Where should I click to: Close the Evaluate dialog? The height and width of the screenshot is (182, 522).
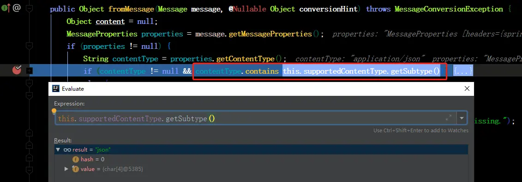(x=467, y=88)
